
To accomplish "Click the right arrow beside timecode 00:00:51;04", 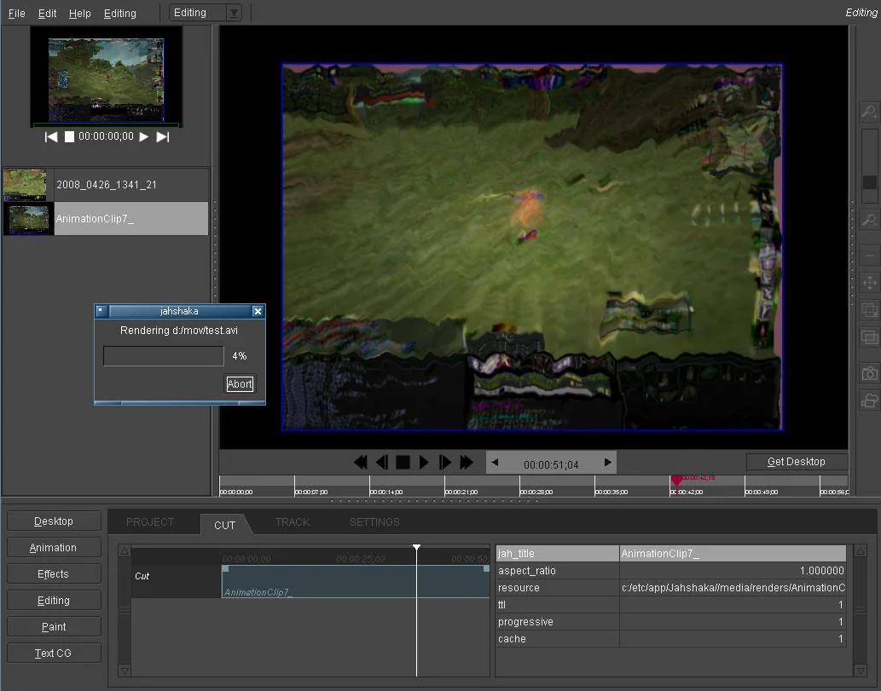I will point(607,463).
